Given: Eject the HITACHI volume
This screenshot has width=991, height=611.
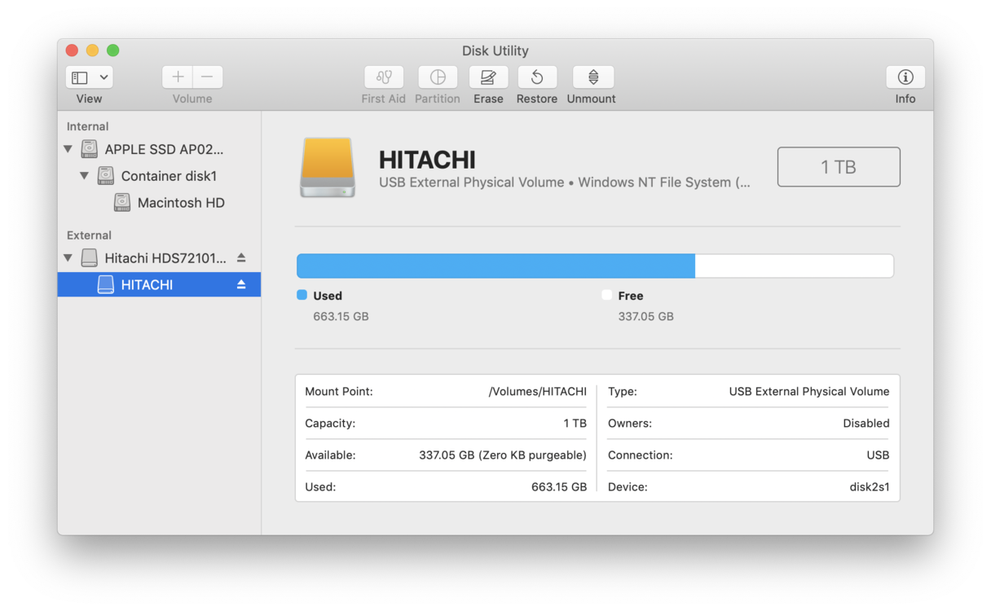Looking at the screenshot, I should click(241, 284).
